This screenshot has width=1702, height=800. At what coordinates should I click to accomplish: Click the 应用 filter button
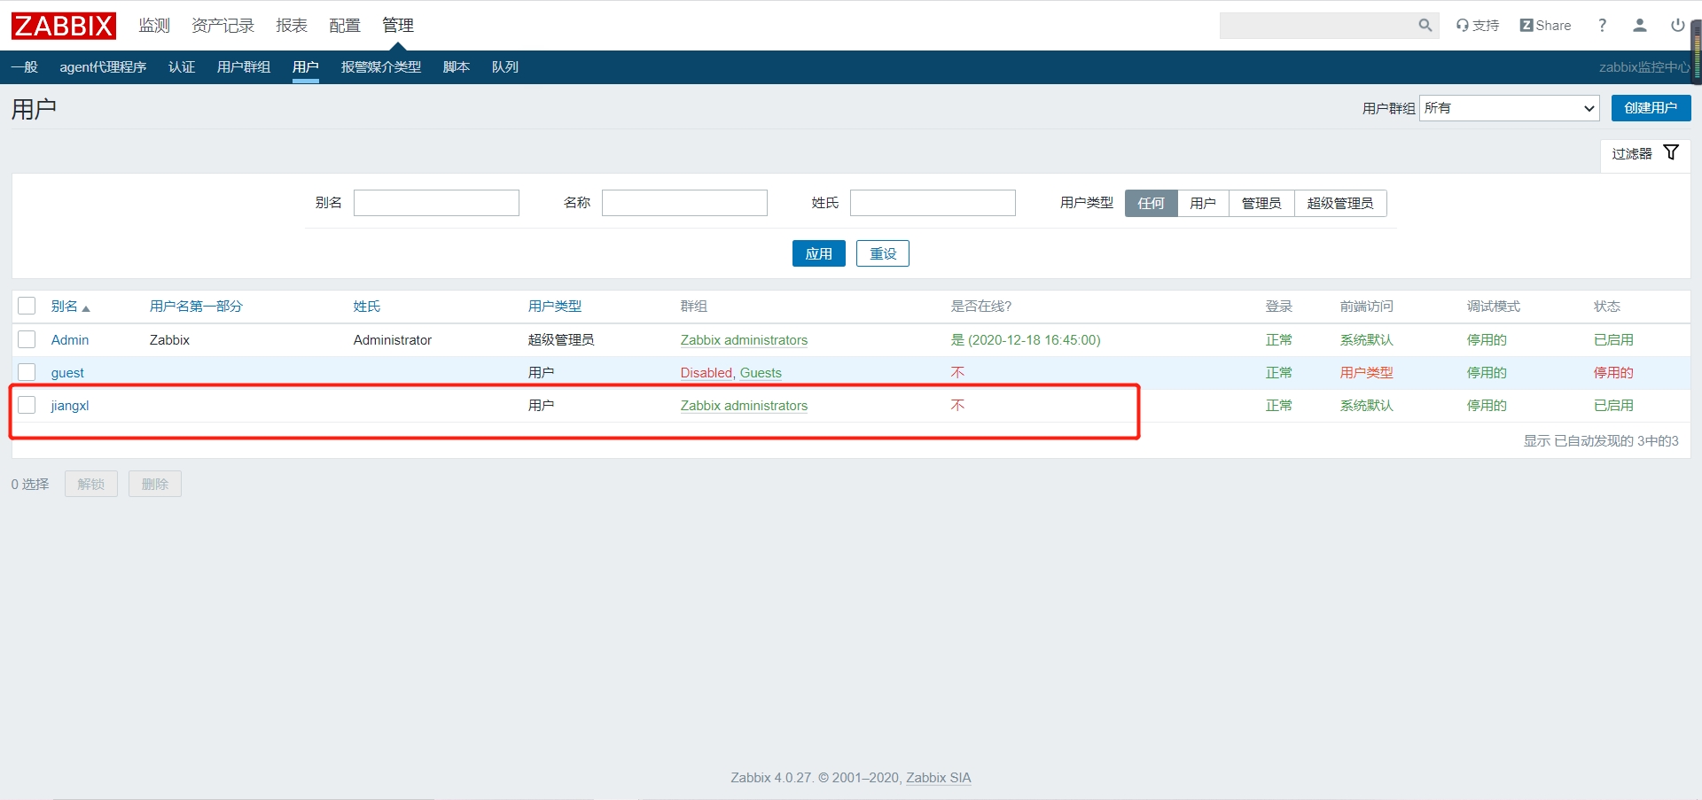tap(819, 253)
